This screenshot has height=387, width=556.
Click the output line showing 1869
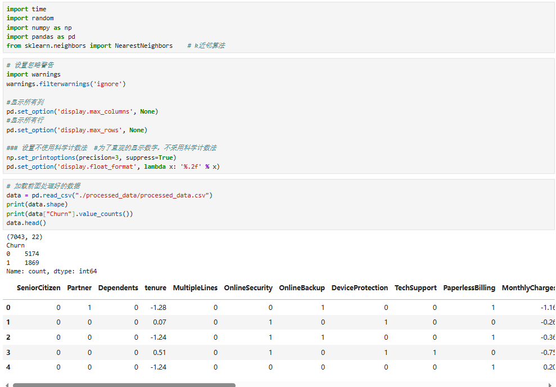(x=22, y=263)
